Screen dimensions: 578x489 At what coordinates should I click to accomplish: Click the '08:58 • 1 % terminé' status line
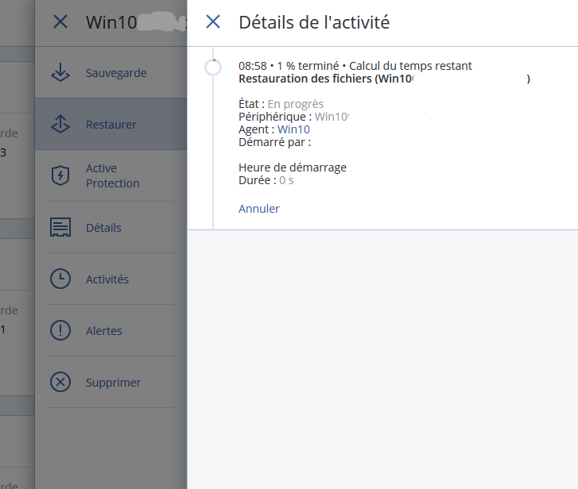pos(355,66)
